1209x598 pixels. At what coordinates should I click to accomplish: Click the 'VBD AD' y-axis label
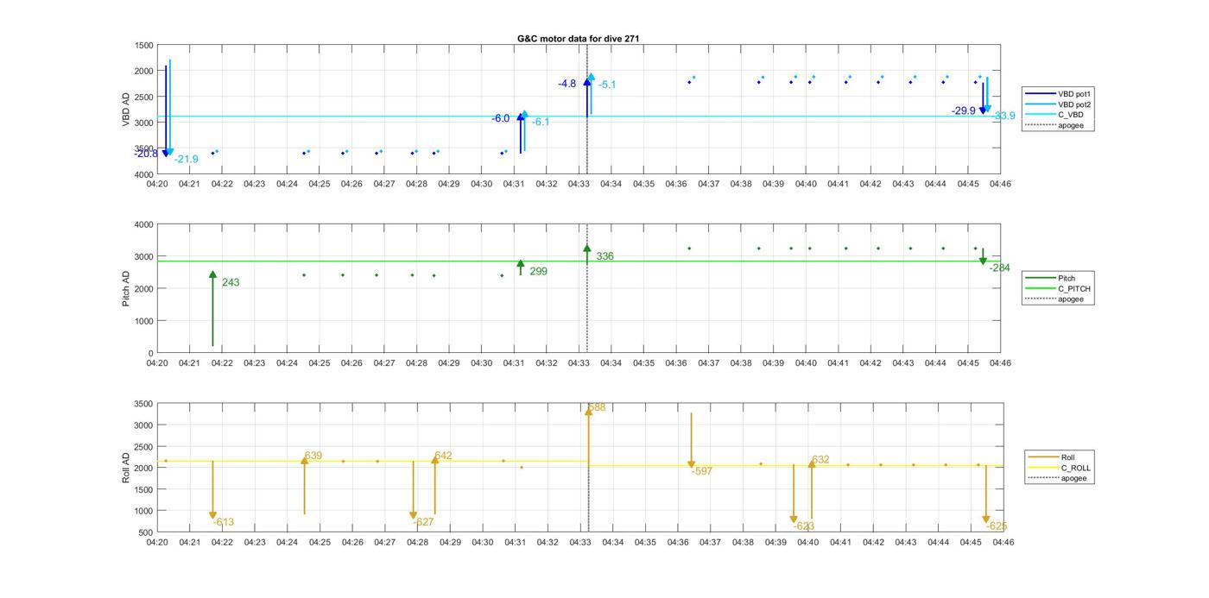(126, 110)
